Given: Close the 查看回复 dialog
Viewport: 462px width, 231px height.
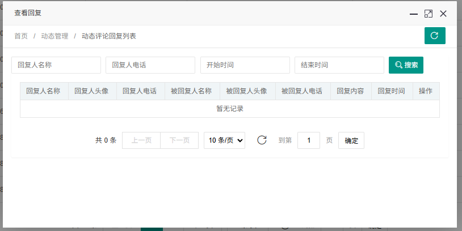Looking at the screenshot, I should coord(443,14).
